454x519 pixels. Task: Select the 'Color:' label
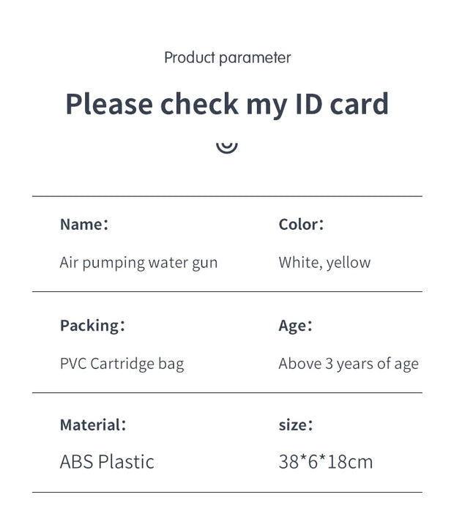[301, 224]
